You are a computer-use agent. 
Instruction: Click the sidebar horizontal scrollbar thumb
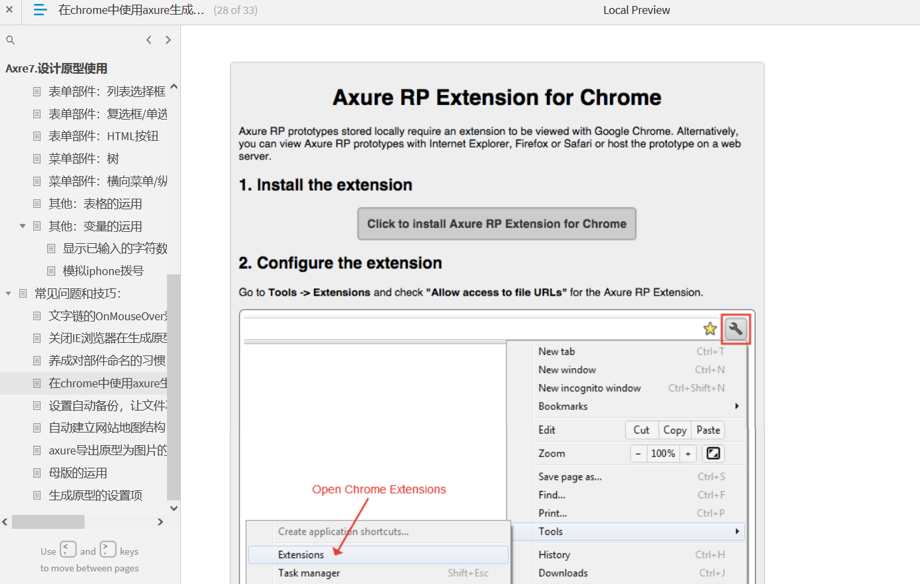pos(48,522)
